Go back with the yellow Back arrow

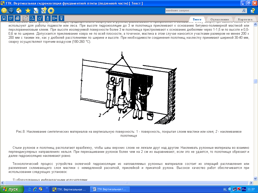pyautogui.click(x=4, y=11)
